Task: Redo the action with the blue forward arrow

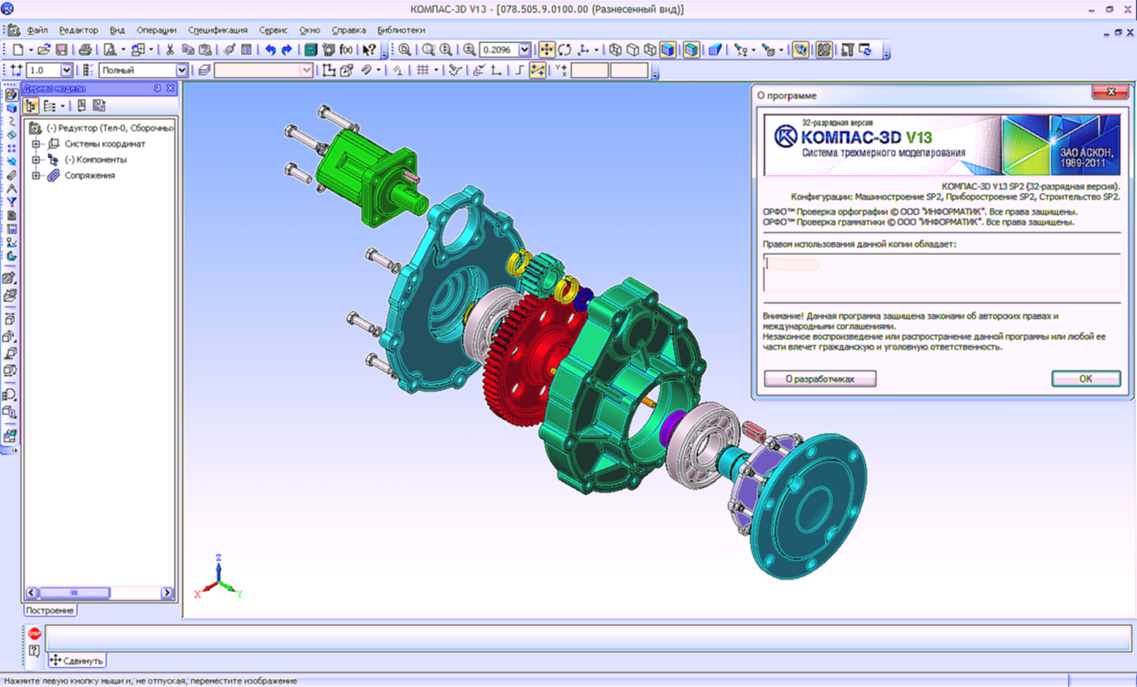Action: (x=287, y=50)
